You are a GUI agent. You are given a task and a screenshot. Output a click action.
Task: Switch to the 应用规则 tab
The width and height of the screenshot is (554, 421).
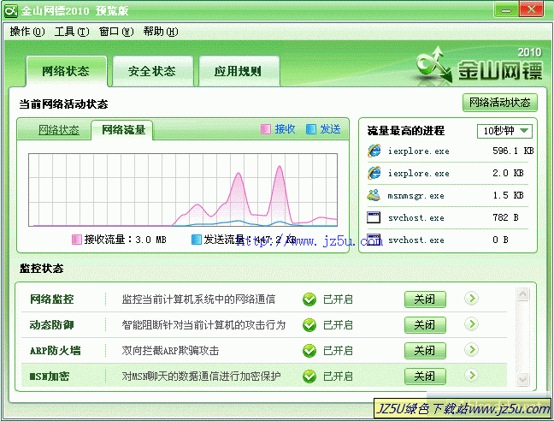239,71
